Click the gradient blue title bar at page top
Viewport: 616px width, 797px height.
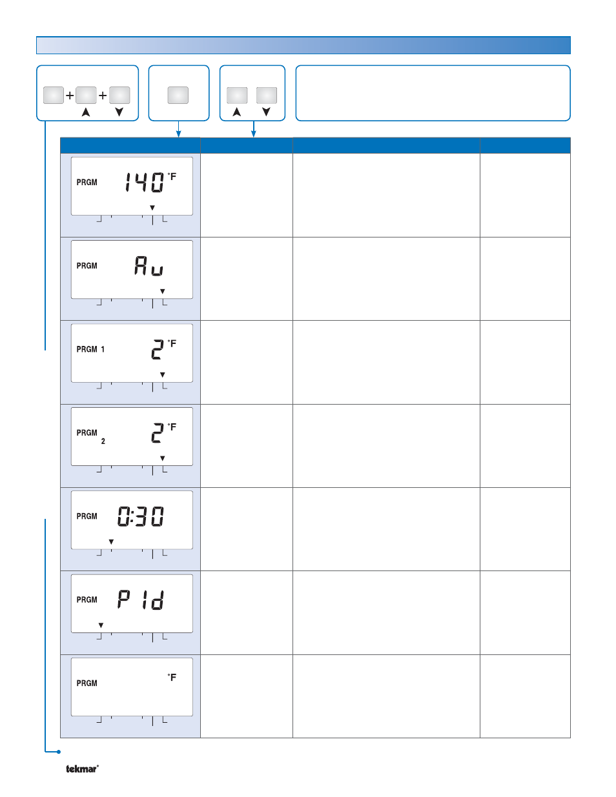point(303,45)
